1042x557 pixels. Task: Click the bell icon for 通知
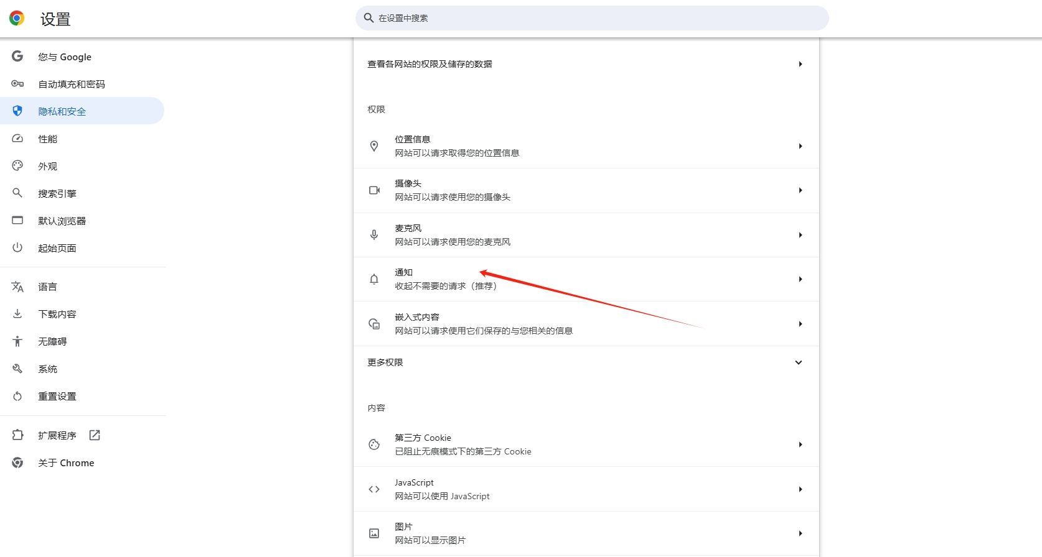click(374, 279)
